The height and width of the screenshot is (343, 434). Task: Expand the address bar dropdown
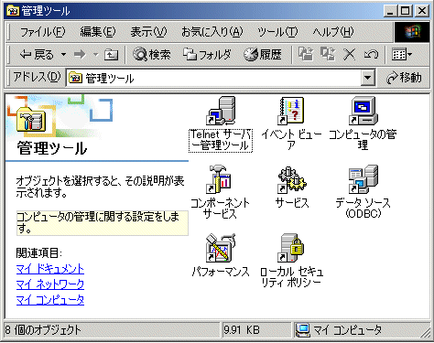[x=367, y=78]
